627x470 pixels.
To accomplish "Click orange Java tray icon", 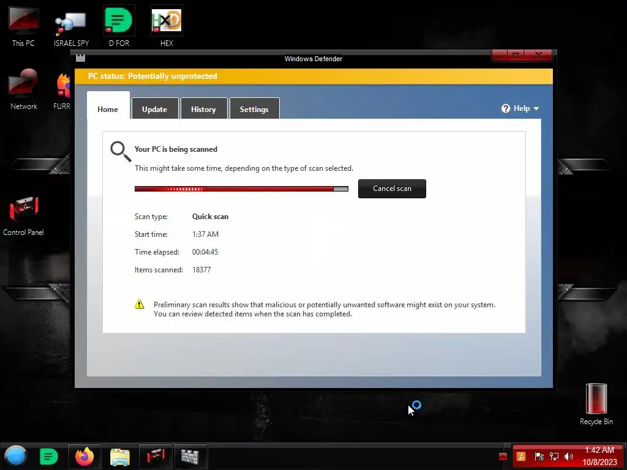I will coord(521,457).
